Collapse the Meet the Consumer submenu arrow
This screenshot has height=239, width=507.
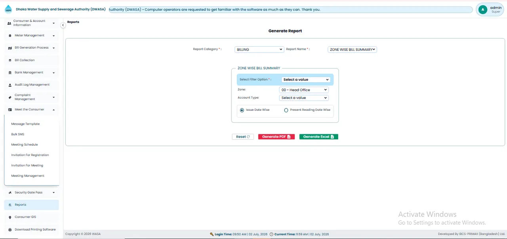point(53,110)
